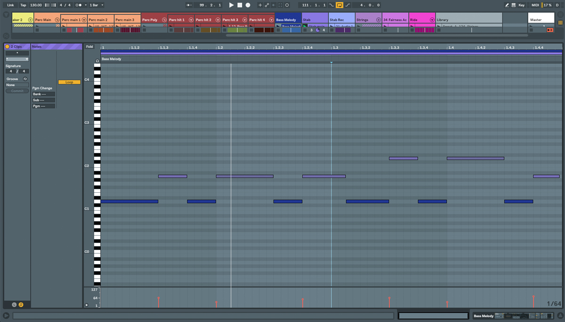Open the 1 Bar quantization dropdown
The image size is (565, 322).
pos(96,5)
